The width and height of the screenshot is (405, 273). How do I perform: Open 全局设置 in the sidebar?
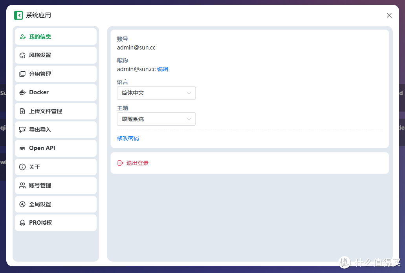point(56,204)
